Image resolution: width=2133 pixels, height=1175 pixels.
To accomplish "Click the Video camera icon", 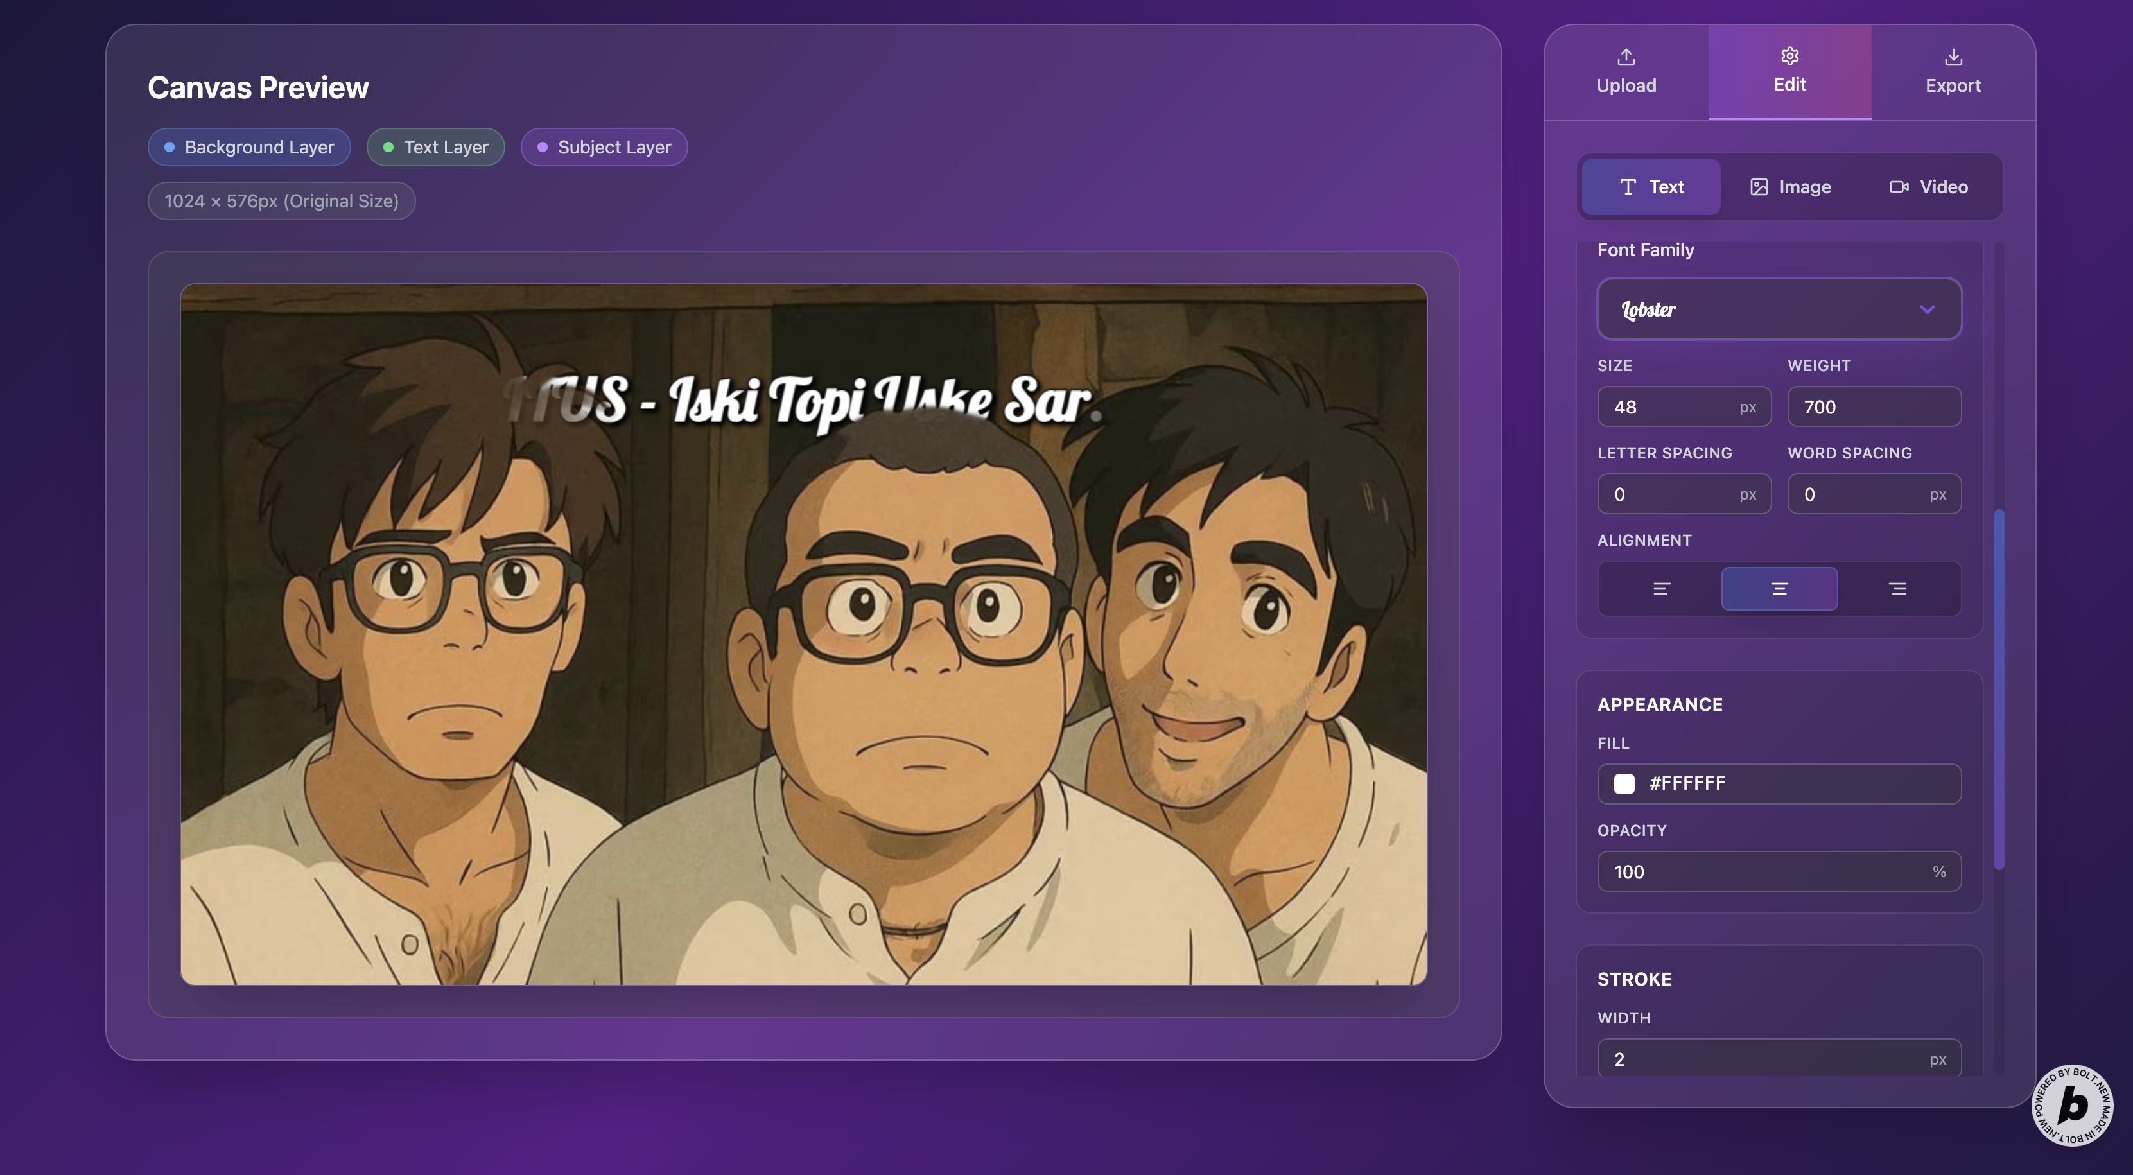I will 1899,187.
